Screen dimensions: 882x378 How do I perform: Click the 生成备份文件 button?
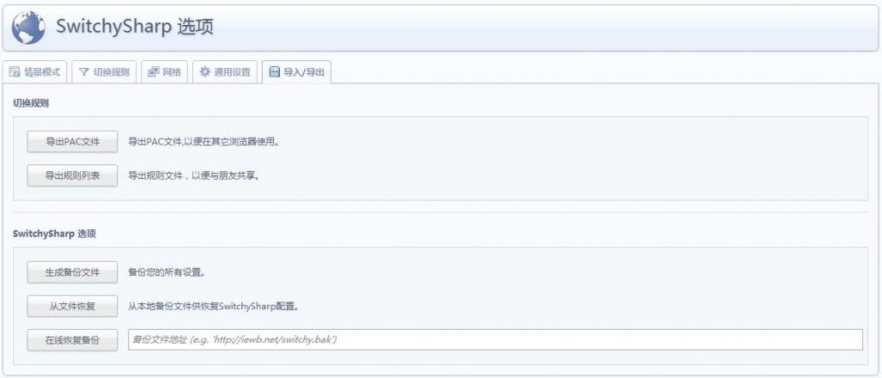72,272
